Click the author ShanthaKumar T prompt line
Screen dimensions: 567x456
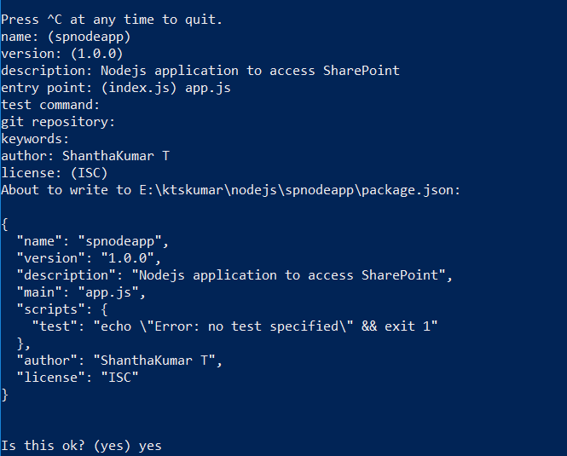point(85,156)
